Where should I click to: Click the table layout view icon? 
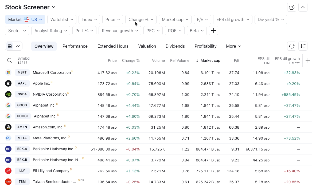[x=10, y=46]
